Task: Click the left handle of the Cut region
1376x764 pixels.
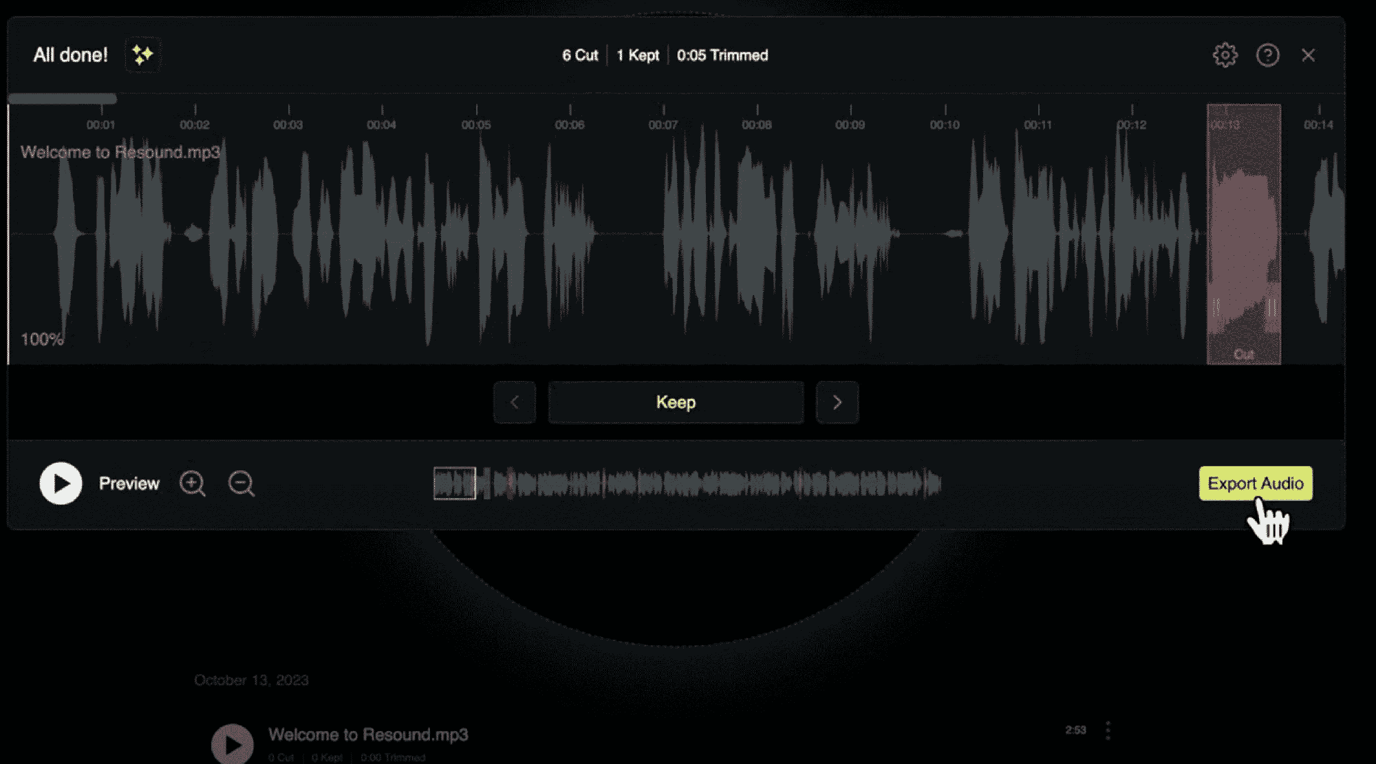Action: click(1216, 307)
